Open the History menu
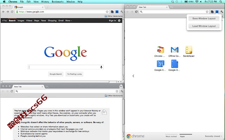Screen dimensions: 225x140 45,2
